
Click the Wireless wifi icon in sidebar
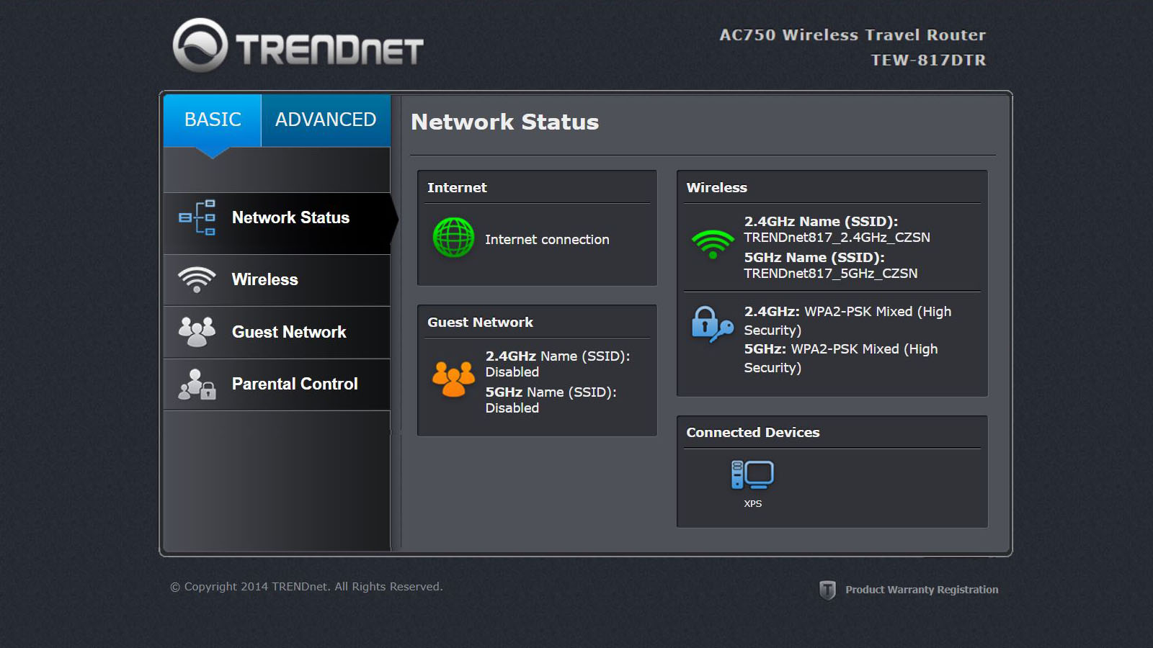click(x=197, y=279)
